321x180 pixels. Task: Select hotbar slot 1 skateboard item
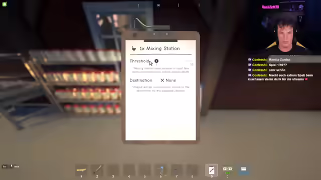click(x=81, y=170)
